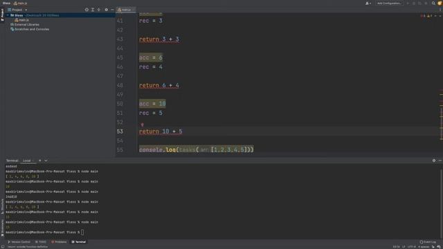
Task: Click Expand All in Project panel header
Action: 93,10
